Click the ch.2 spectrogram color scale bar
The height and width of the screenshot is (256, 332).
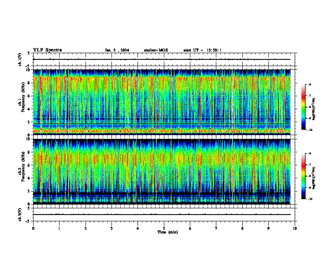[x=303, y=176]
